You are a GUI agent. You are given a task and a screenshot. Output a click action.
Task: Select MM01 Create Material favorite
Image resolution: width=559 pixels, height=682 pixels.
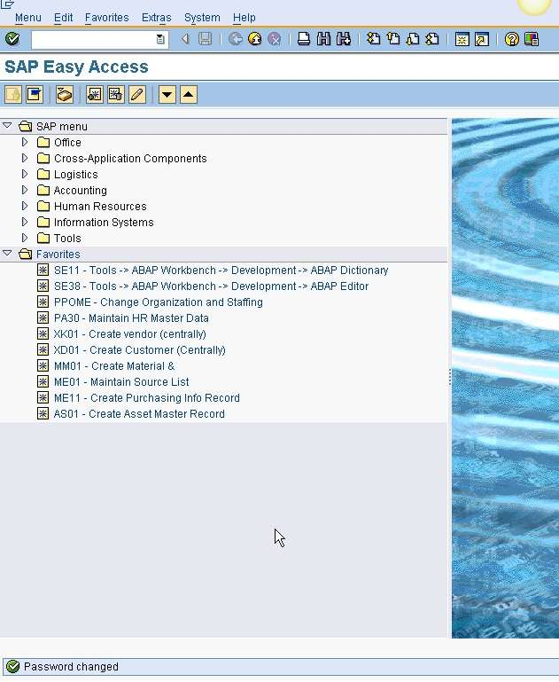click(x=113, y=365)
